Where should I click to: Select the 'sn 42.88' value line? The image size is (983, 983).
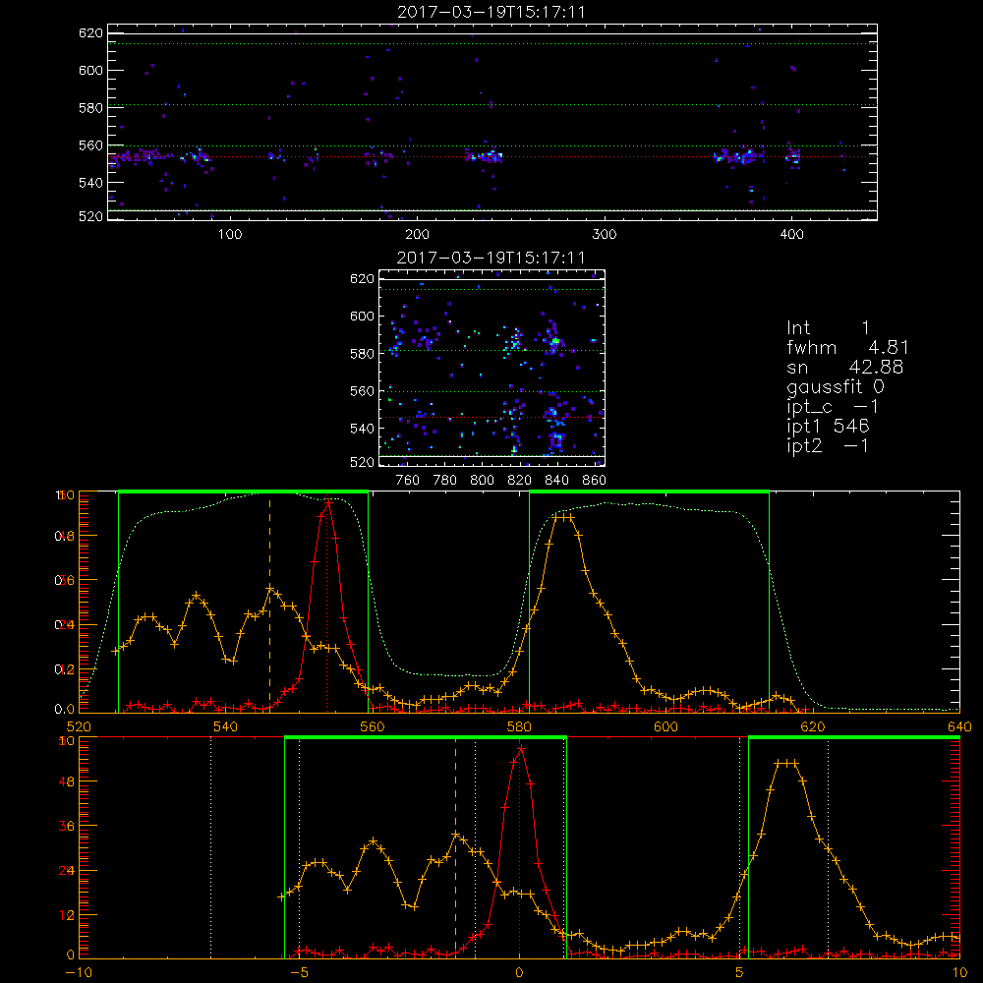tap(845, 367)
